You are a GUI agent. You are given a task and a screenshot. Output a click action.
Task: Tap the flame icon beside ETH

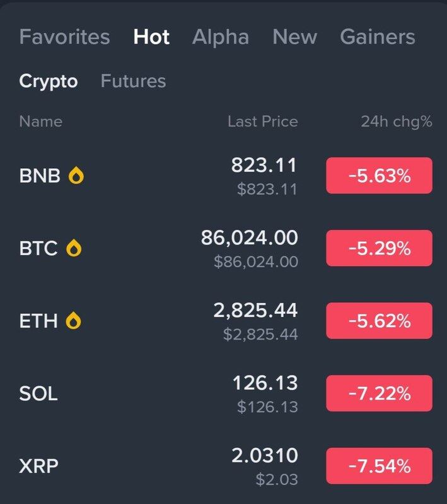click(74, 321)
